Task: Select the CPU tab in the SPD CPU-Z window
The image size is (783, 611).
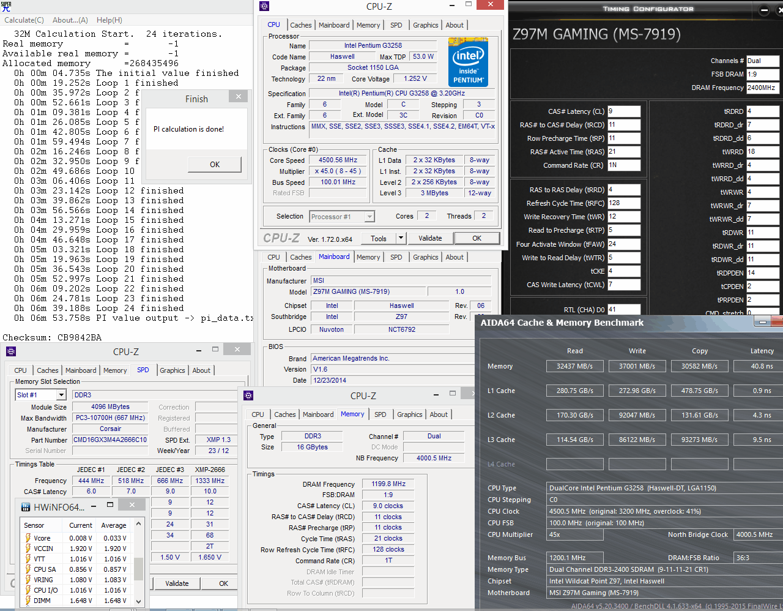Action: pos(21,370)
